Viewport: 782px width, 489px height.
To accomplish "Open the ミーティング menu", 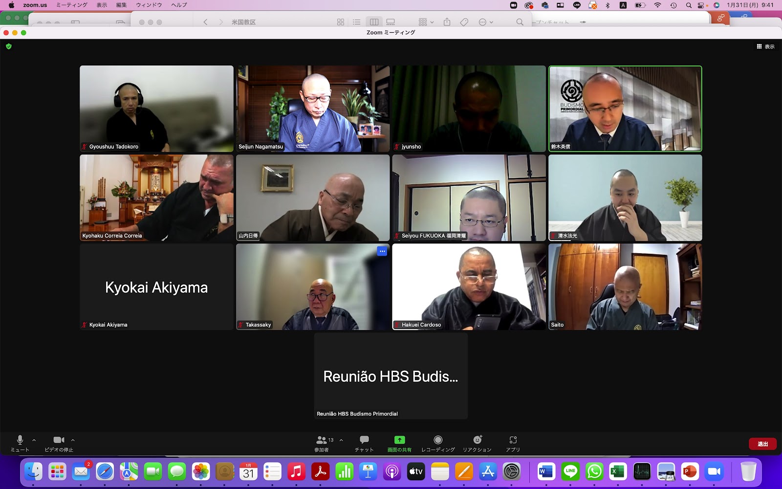I will [72, 5].
